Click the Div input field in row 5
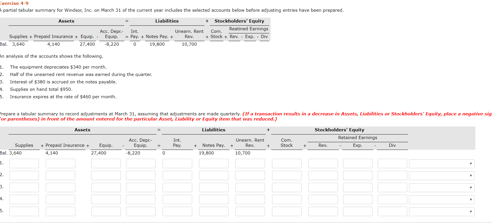This screenshot has width=492, height=223. pos(392,212)
